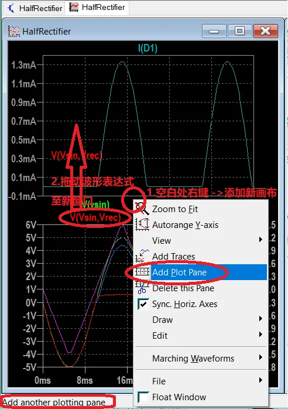Maximize the HalfRectifier plot window
Viewport: 288px width, 409px height.
(x=239, y=31)
